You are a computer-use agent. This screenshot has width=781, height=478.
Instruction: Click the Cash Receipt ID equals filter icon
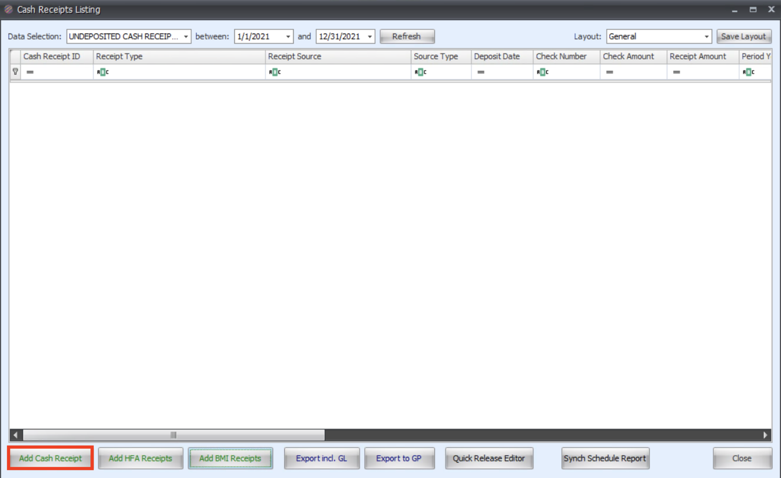30,72
